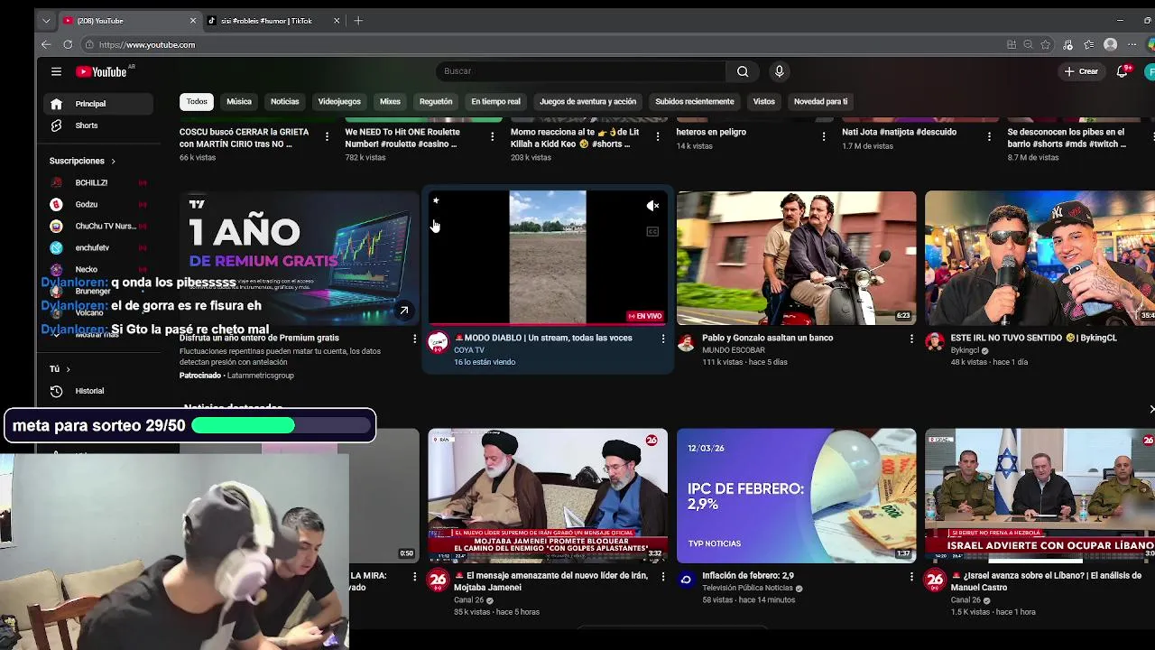Open the tab search dropdown arrow
This screenshot has height=650, width=1155.
coord(46,21)
